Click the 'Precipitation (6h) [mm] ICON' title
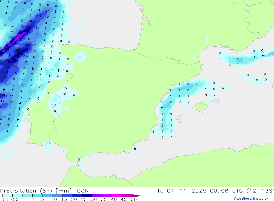This screenshot has height=201, width=274. [x=44, y=191]
